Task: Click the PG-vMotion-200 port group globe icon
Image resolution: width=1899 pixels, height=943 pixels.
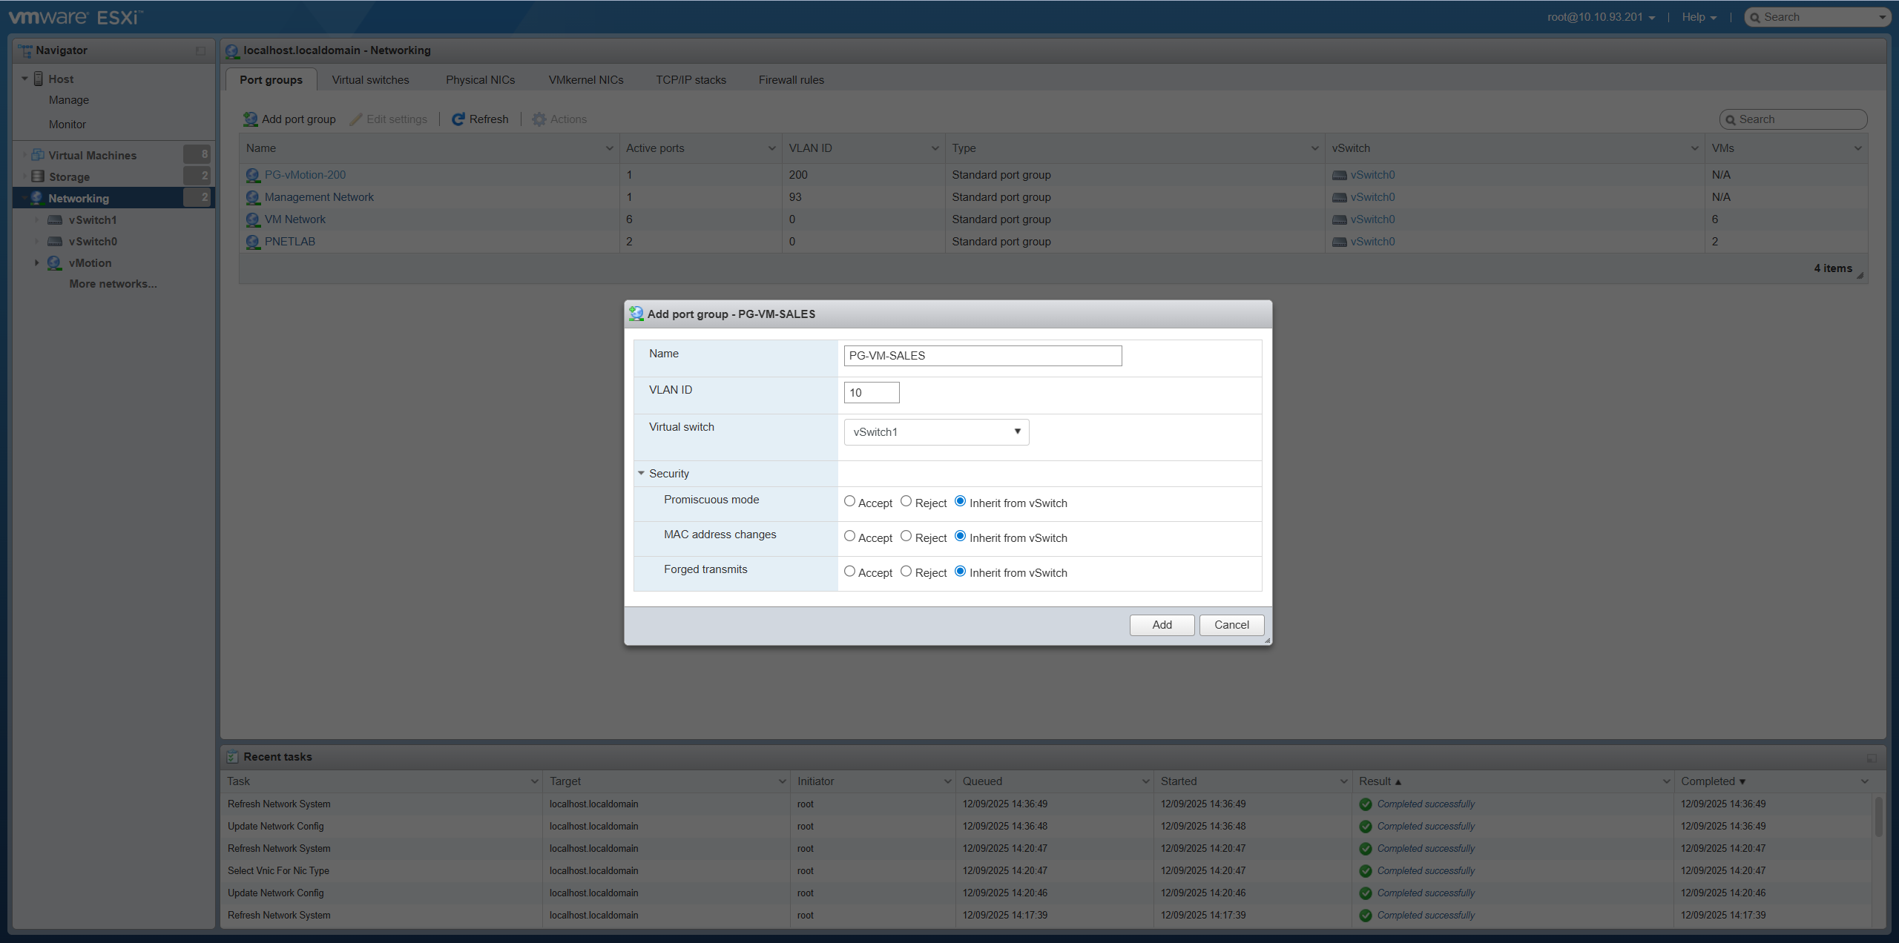Action: tap(252, 174)
